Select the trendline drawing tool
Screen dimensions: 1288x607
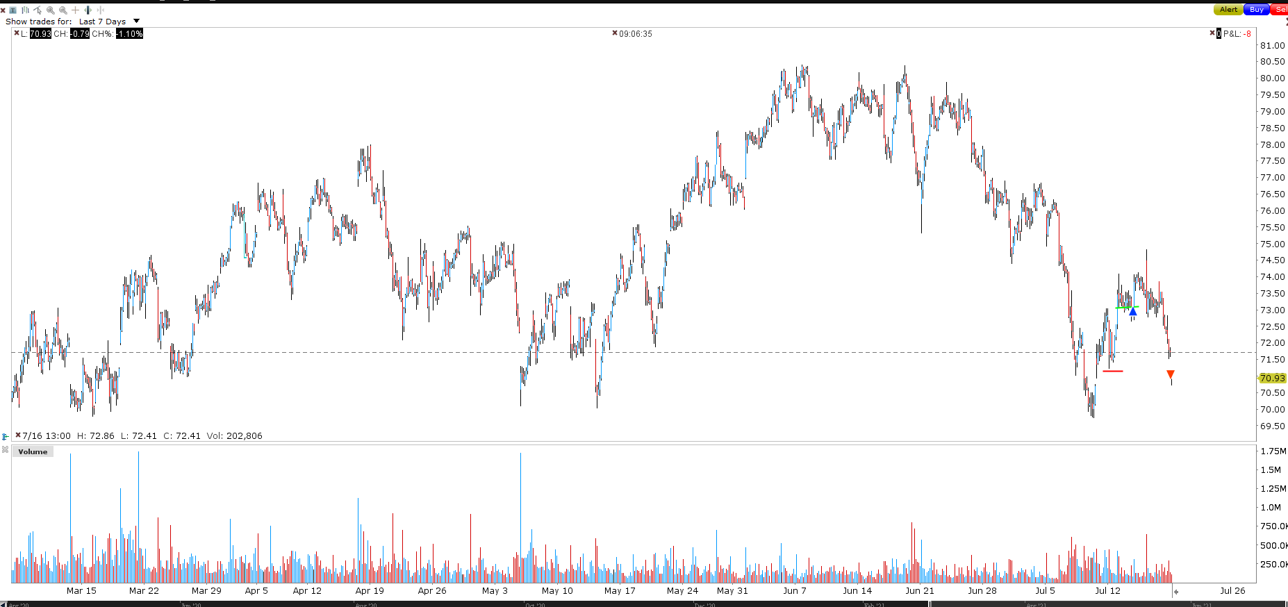[x=38, y=10]
